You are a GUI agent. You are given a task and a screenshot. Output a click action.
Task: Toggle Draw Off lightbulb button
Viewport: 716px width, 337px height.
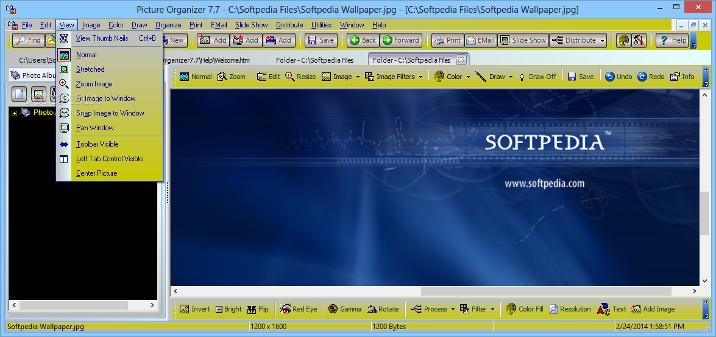click(x=538, y=77)
